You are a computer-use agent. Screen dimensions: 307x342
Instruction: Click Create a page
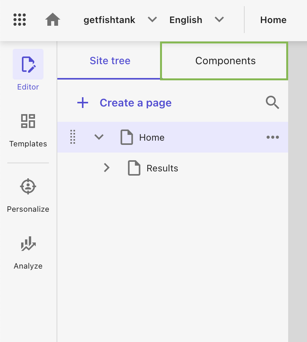[135, 103]
